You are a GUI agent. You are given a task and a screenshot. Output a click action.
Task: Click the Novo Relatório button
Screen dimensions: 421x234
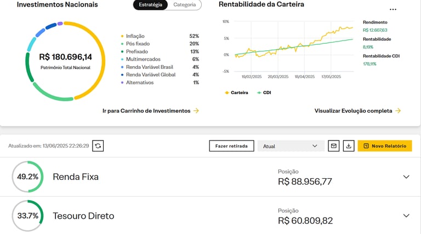(385, 146)
